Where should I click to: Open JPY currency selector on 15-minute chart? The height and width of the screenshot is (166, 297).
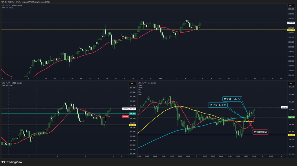click(x=290, y=83)
